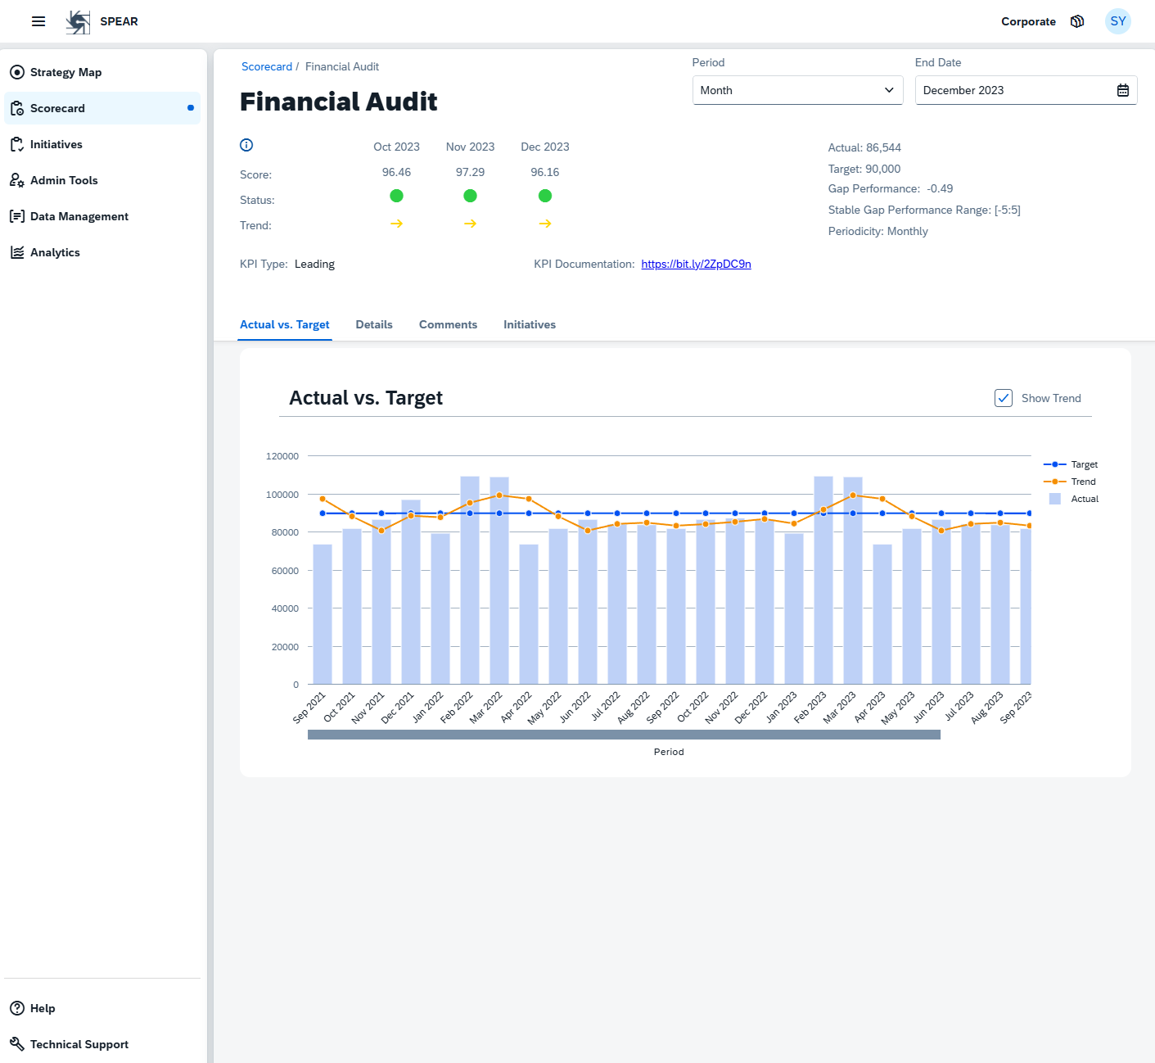Click the KPI info icon near the scores

click(246, 145)
